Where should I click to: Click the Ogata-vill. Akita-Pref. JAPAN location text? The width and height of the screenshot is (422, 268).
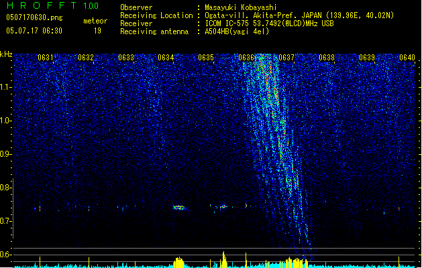tap(299, 15)
